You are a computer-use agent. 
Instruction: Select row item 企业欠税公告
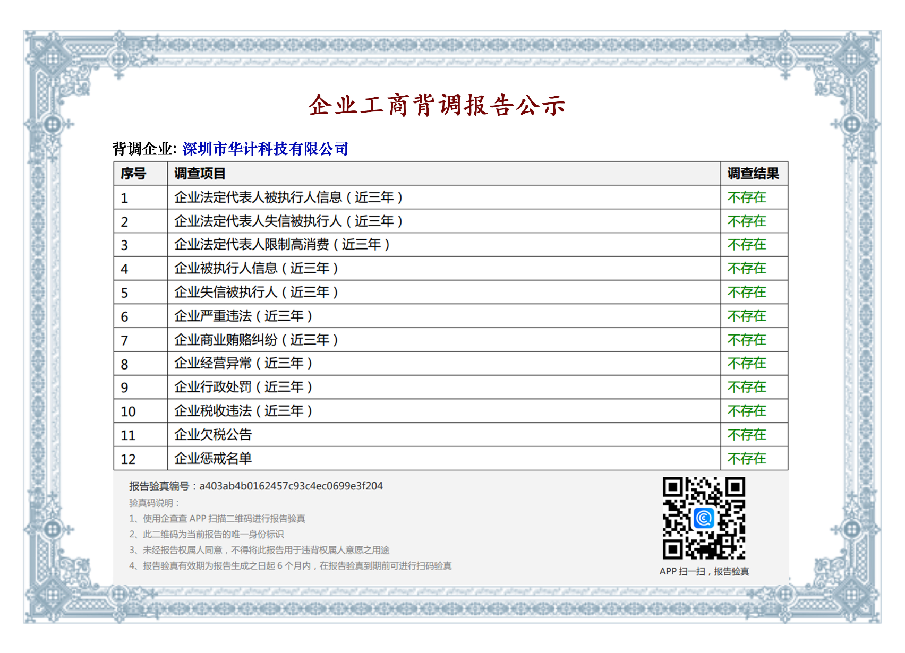point(213,435)
